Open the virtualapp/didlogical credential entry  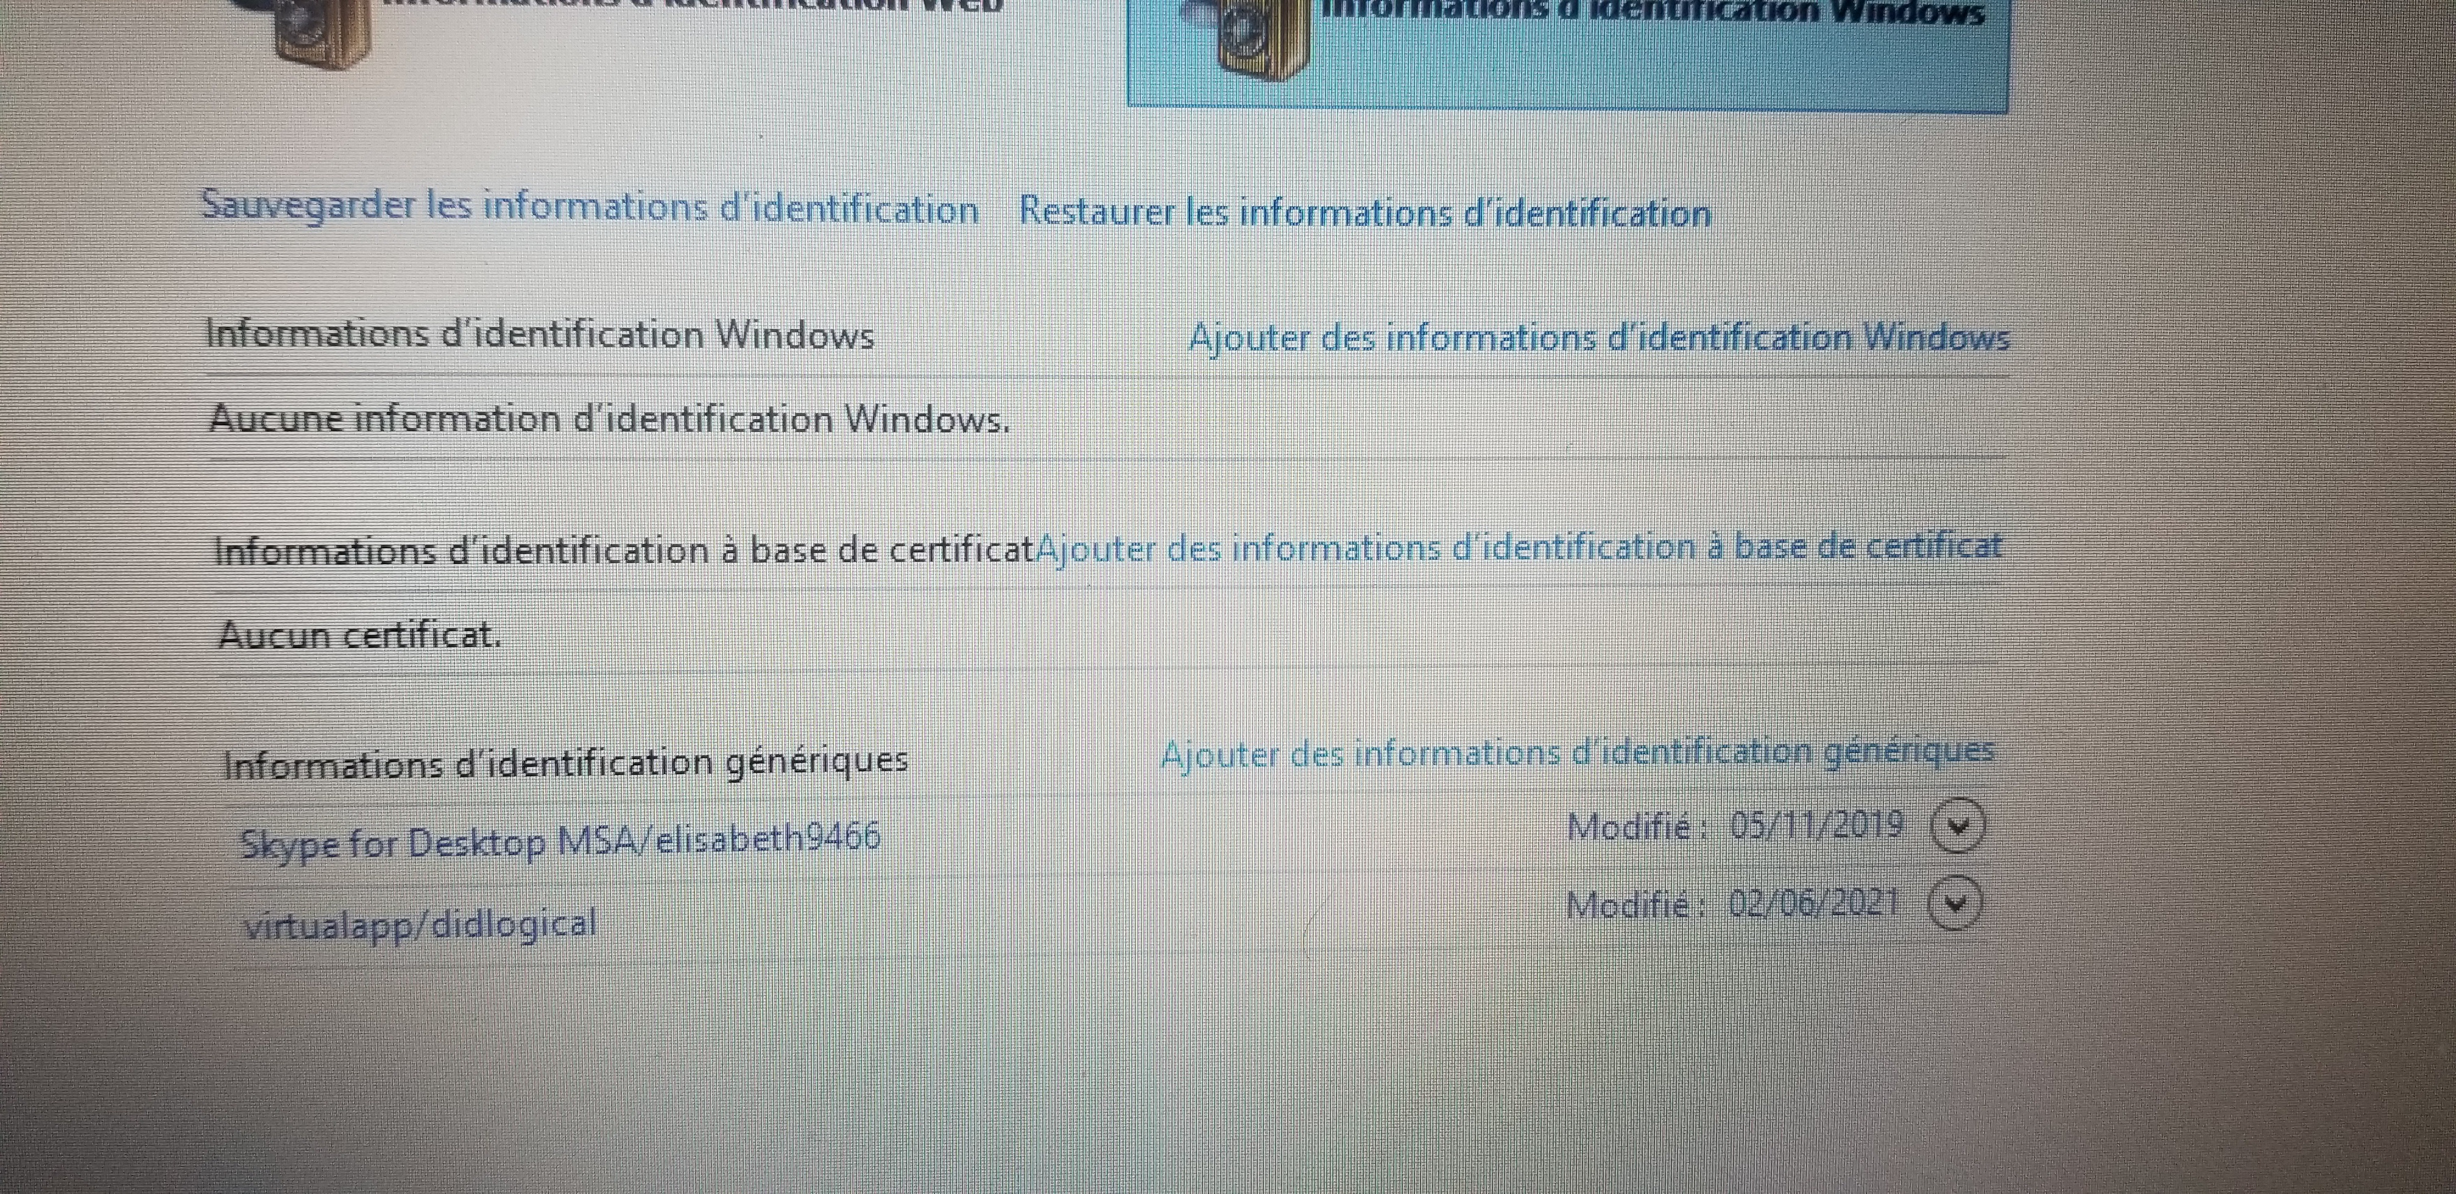pyautogui.click(x=420, y=925)
